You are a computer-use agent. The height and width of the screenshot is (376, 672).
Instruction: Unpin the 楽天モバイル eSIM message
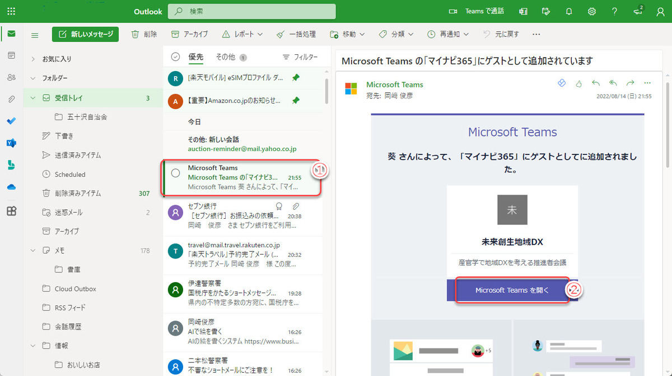point(296,78)
